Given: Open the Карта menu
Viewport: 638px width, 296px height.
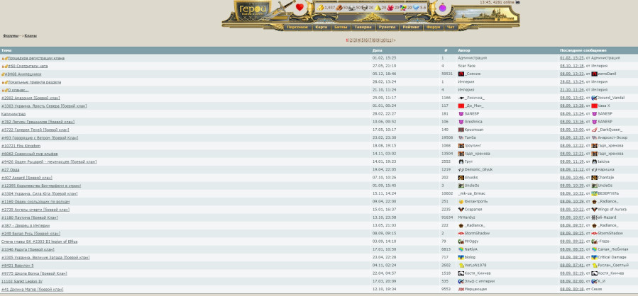Looking at the screenshot, I should (321, 27).
